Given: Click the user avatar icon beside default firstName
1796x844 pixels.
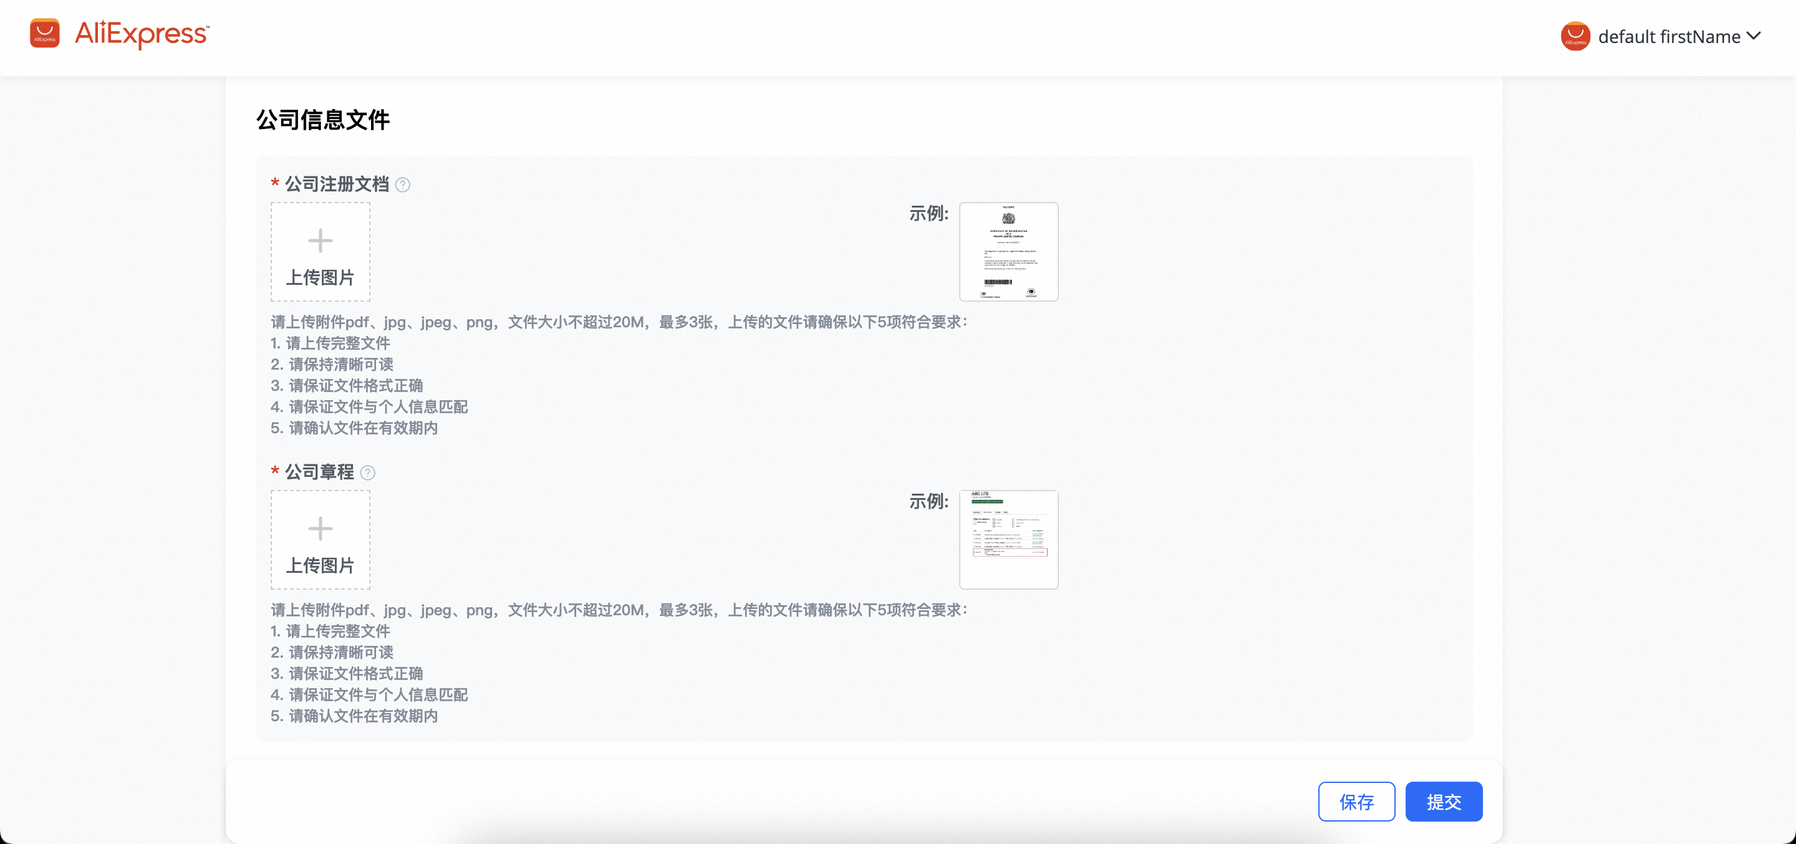Looking at the screenshot, I should tap(1575, 36).
